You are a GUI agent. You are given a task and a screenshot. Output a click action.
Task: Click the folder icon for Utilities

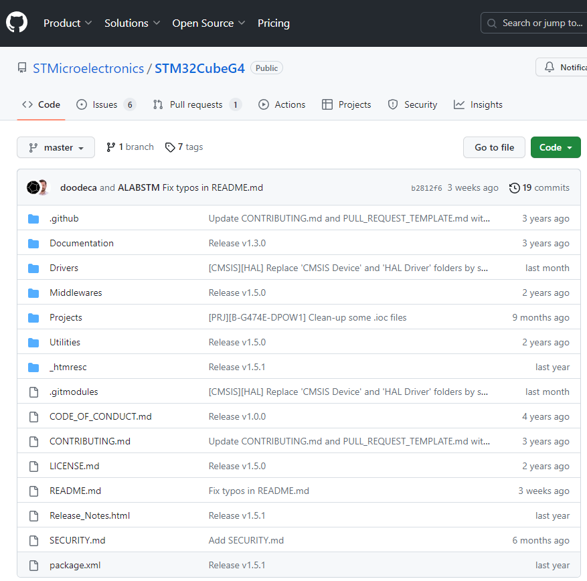[x=33, y=343]
